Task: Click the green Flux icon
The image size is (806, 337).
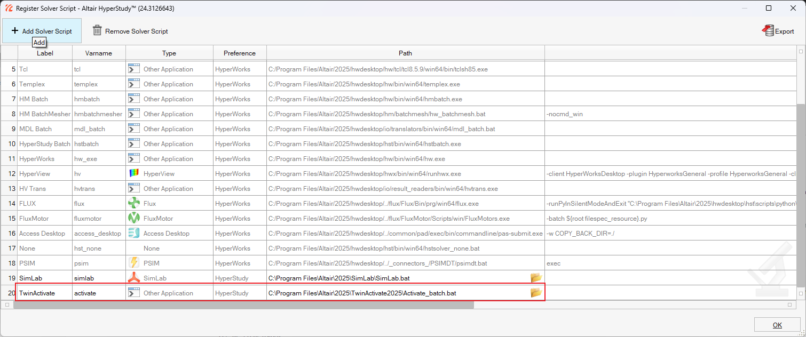Action: point(134,203)
